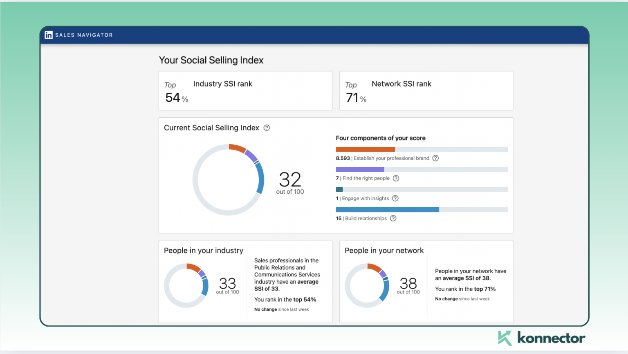Viewport: 628px width, 354px height.
Task: Open the Build relationships help icon
Action: pyautogui.click(x=393, y=218)
